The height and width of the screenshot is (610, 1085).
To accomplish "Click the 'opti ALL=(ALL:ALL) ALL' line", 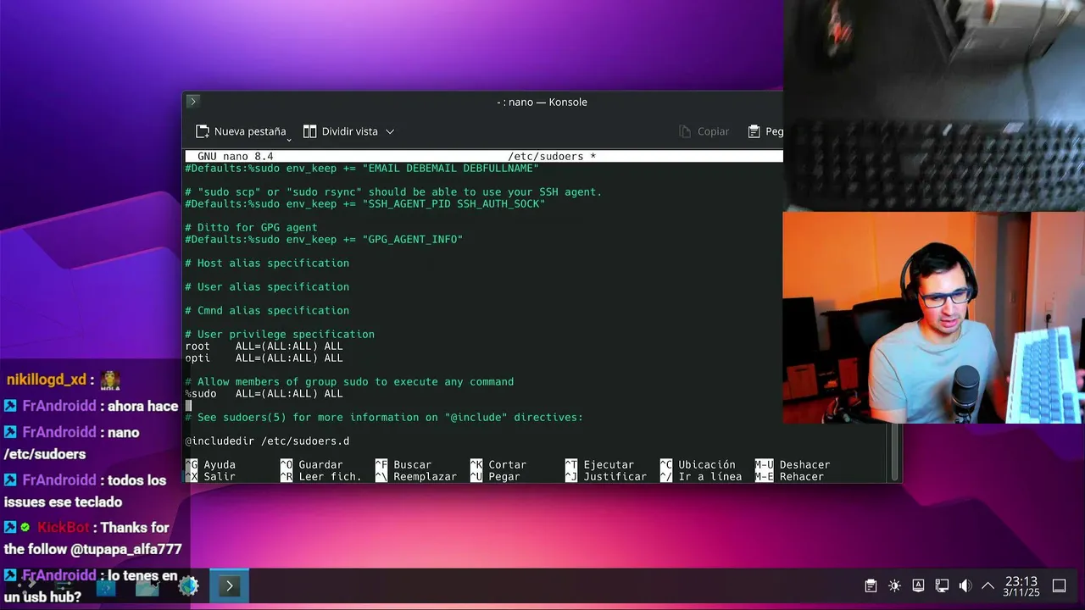I will point(264,358).
